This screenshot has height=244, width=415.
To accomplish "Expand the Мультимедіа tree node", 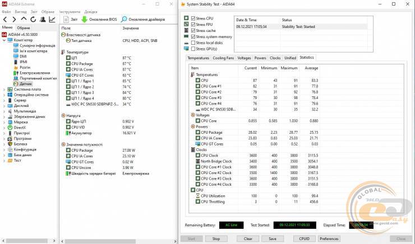I will pyautogui.click(x=4, y=111).
